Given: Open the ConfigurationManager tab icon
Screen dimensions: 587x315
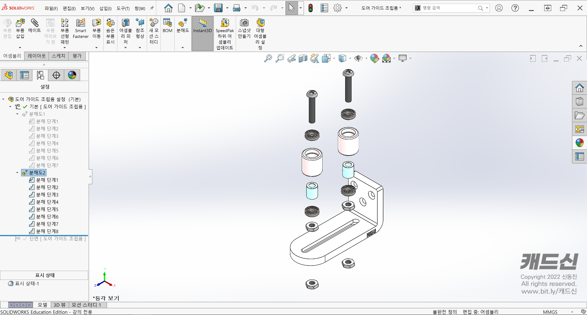Looking at the screenshot, I should click(x=40, y=75).
